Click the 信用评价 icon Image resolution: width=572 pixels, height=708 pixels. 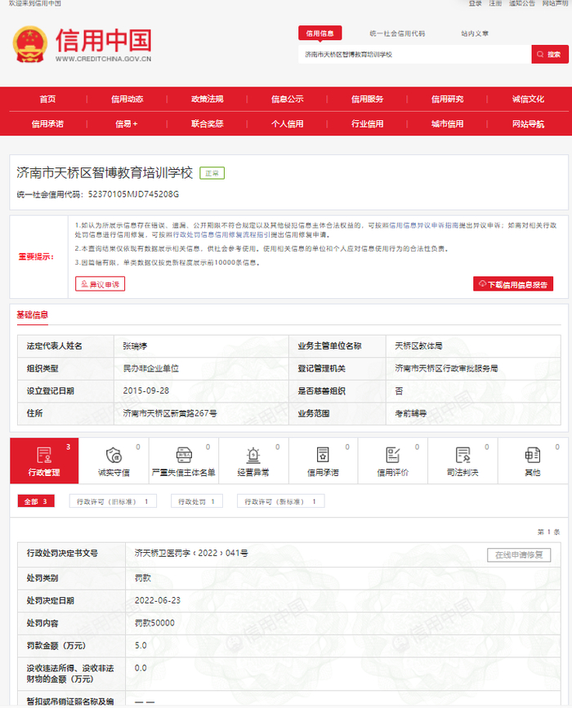coord(392,455)
